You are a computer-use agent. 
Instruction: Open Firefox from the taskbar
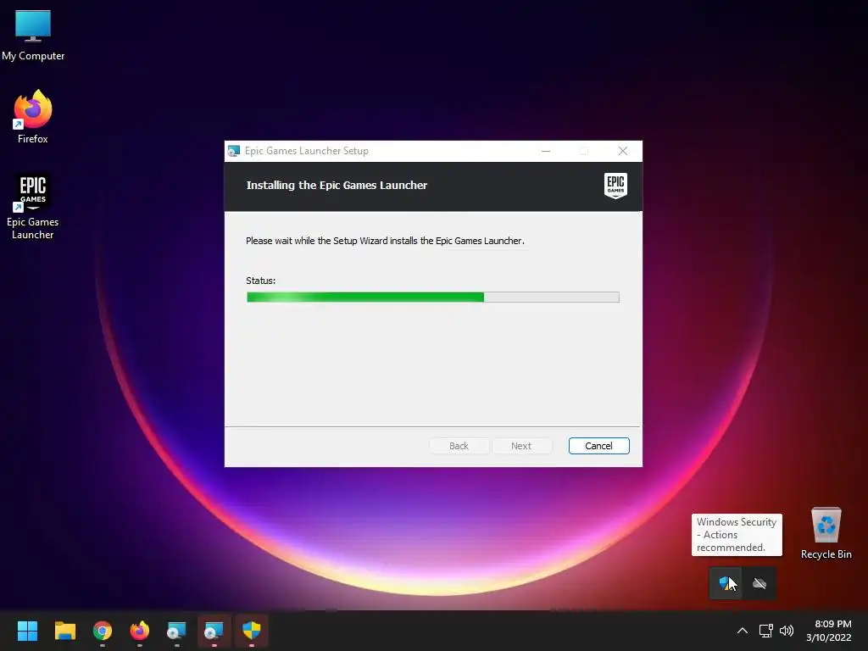140,631
